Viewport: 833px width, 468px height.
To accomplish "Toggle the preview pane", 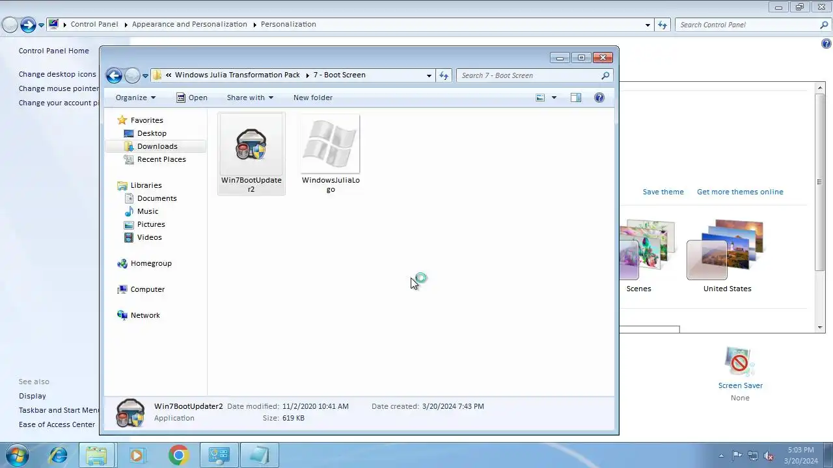I will coord(576,97).
